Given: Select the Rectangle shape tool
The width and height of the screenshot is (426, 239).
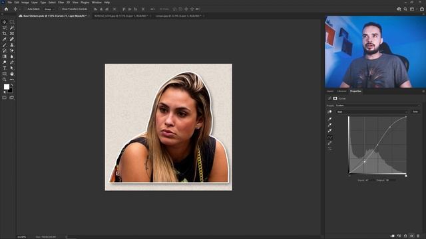Looking at the screenshot, I should tap(5, 74).
